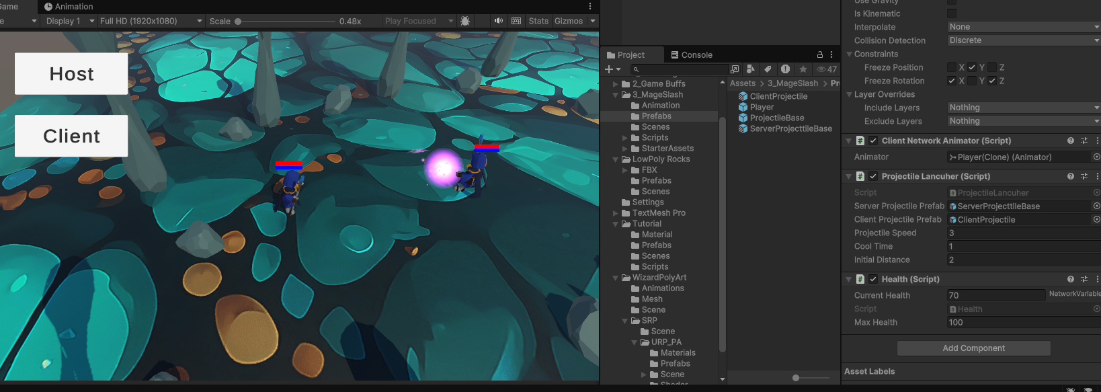Open Collision Detection dropdown set to Discrete
Image resolution: width=1101 pixels, height=392 pixels.
pos(1024,40)
